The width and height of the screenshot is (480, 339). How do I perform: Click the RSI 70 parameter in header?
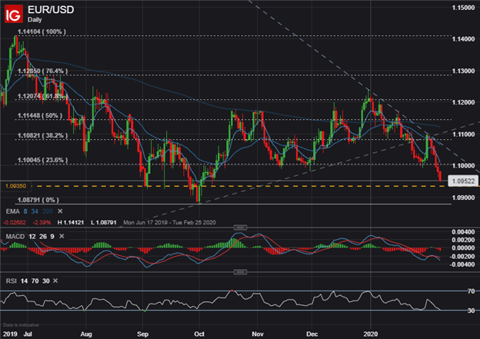[35, 281]
